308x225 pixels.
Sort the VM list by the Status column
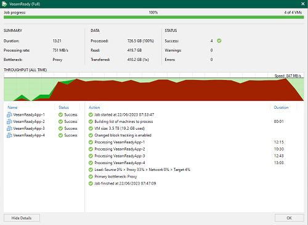pyautogui.click(x=63, y=108)
